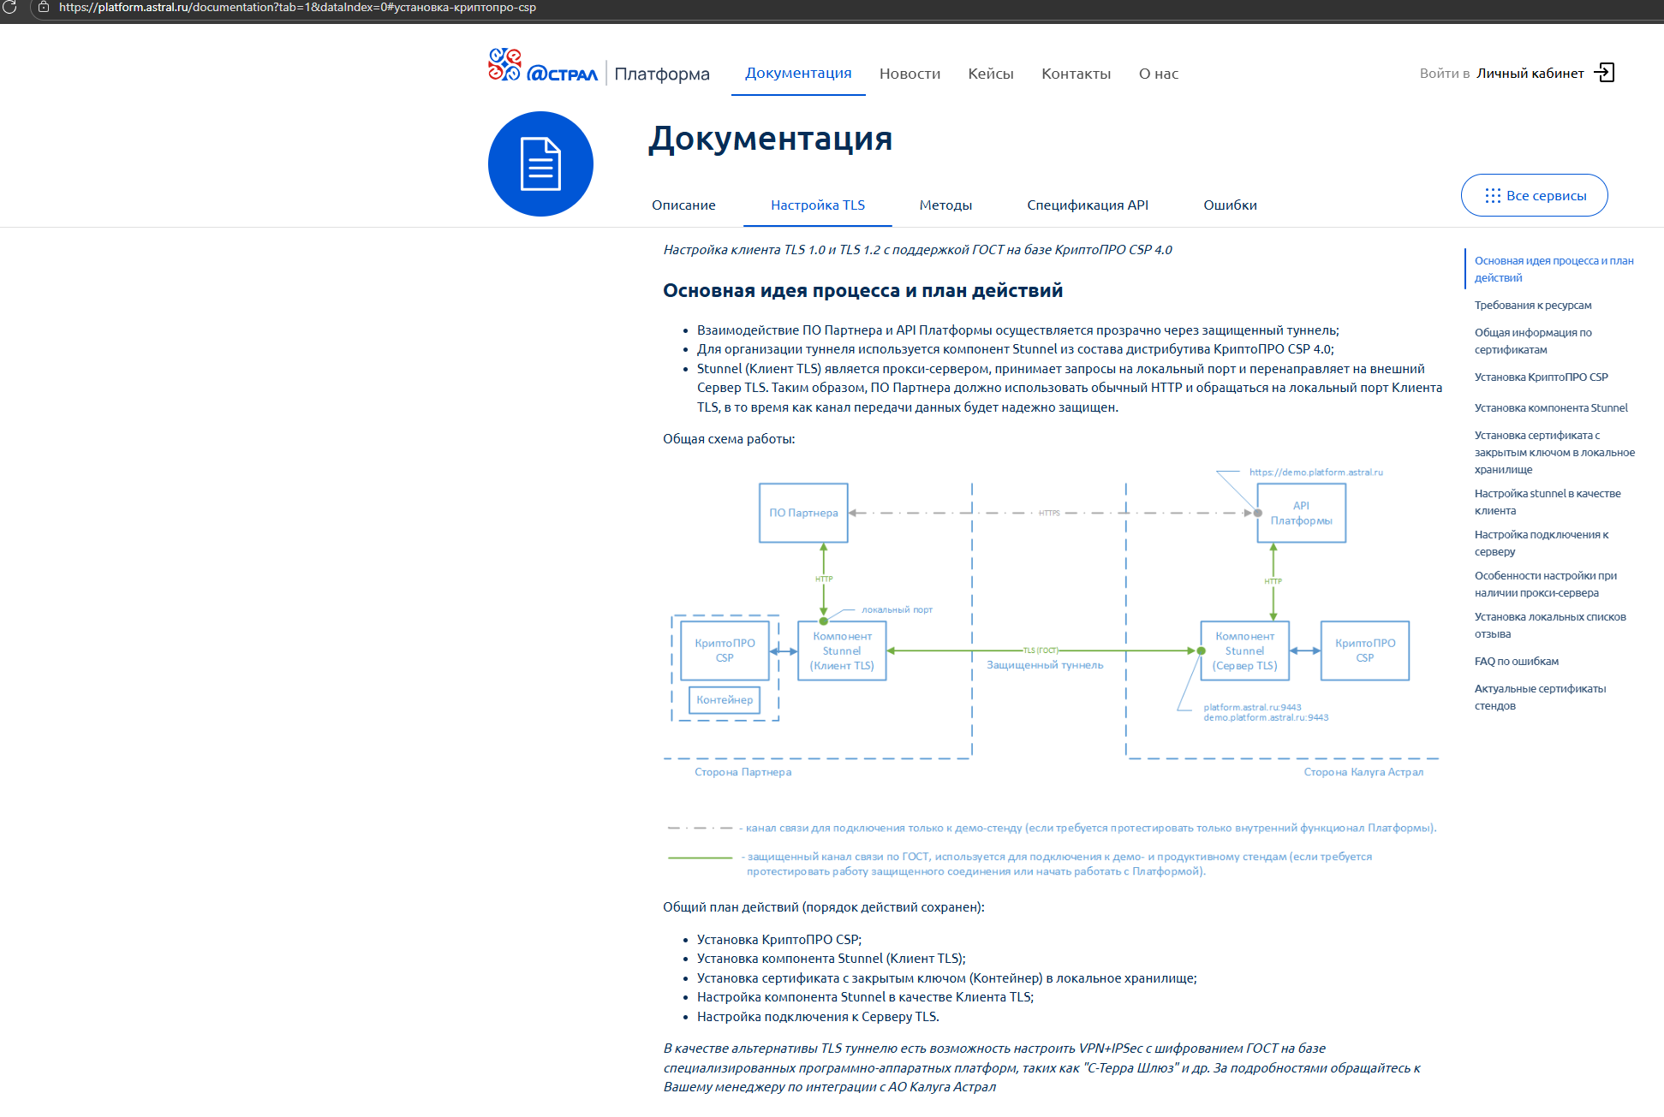The width and height of the screenshot is (1664, 1117).
Task: Switch to the Методы tab
Action: (x=945, y=205)
